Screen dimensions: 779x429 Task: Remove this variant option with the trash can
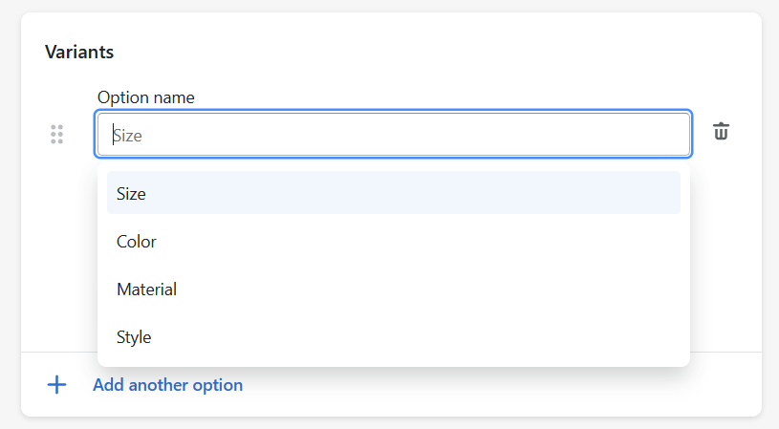(721, 132)
